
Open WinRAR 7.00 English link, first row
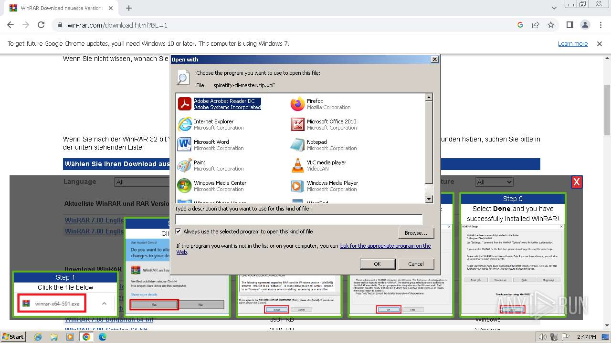click(94, 220)
